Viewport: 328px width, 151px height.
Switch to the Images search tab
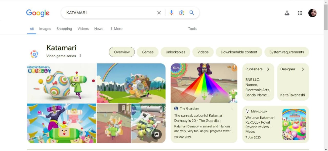45,29
